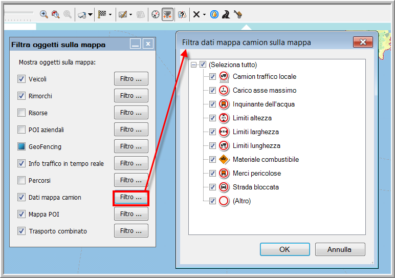Click the hand truck cargo icon
395x278 pixels.
coord(237,14)
